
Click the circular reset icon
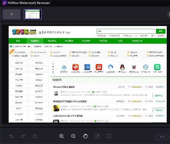(x=35, y=136)
